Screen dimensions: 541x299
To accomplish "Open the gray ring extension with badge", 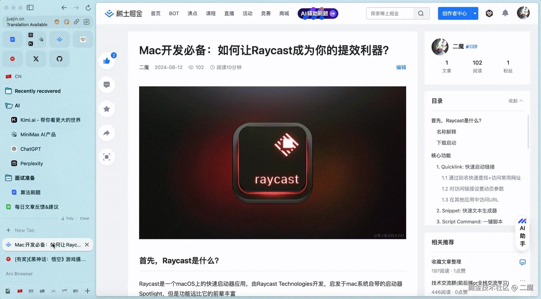I will tap(67, 22).
